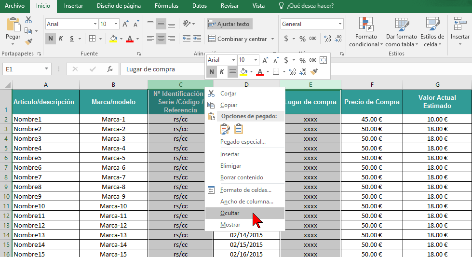Choose Mostrar in context menu
Screen dimensions: 472x257
(x=245, y=225)
